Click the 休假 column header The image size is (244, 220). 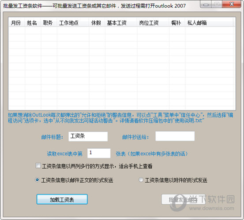pyautogui.click(x=97, y=23)
